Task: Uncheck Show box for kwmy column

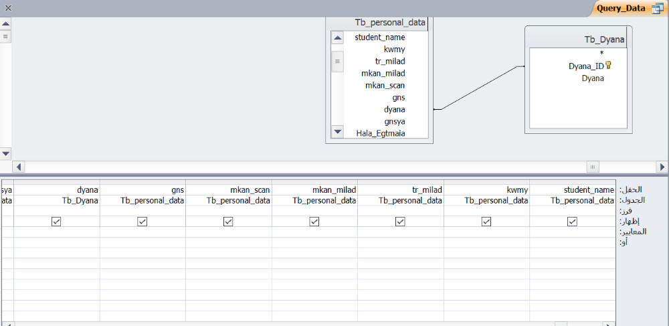Action: coord(486,222)
